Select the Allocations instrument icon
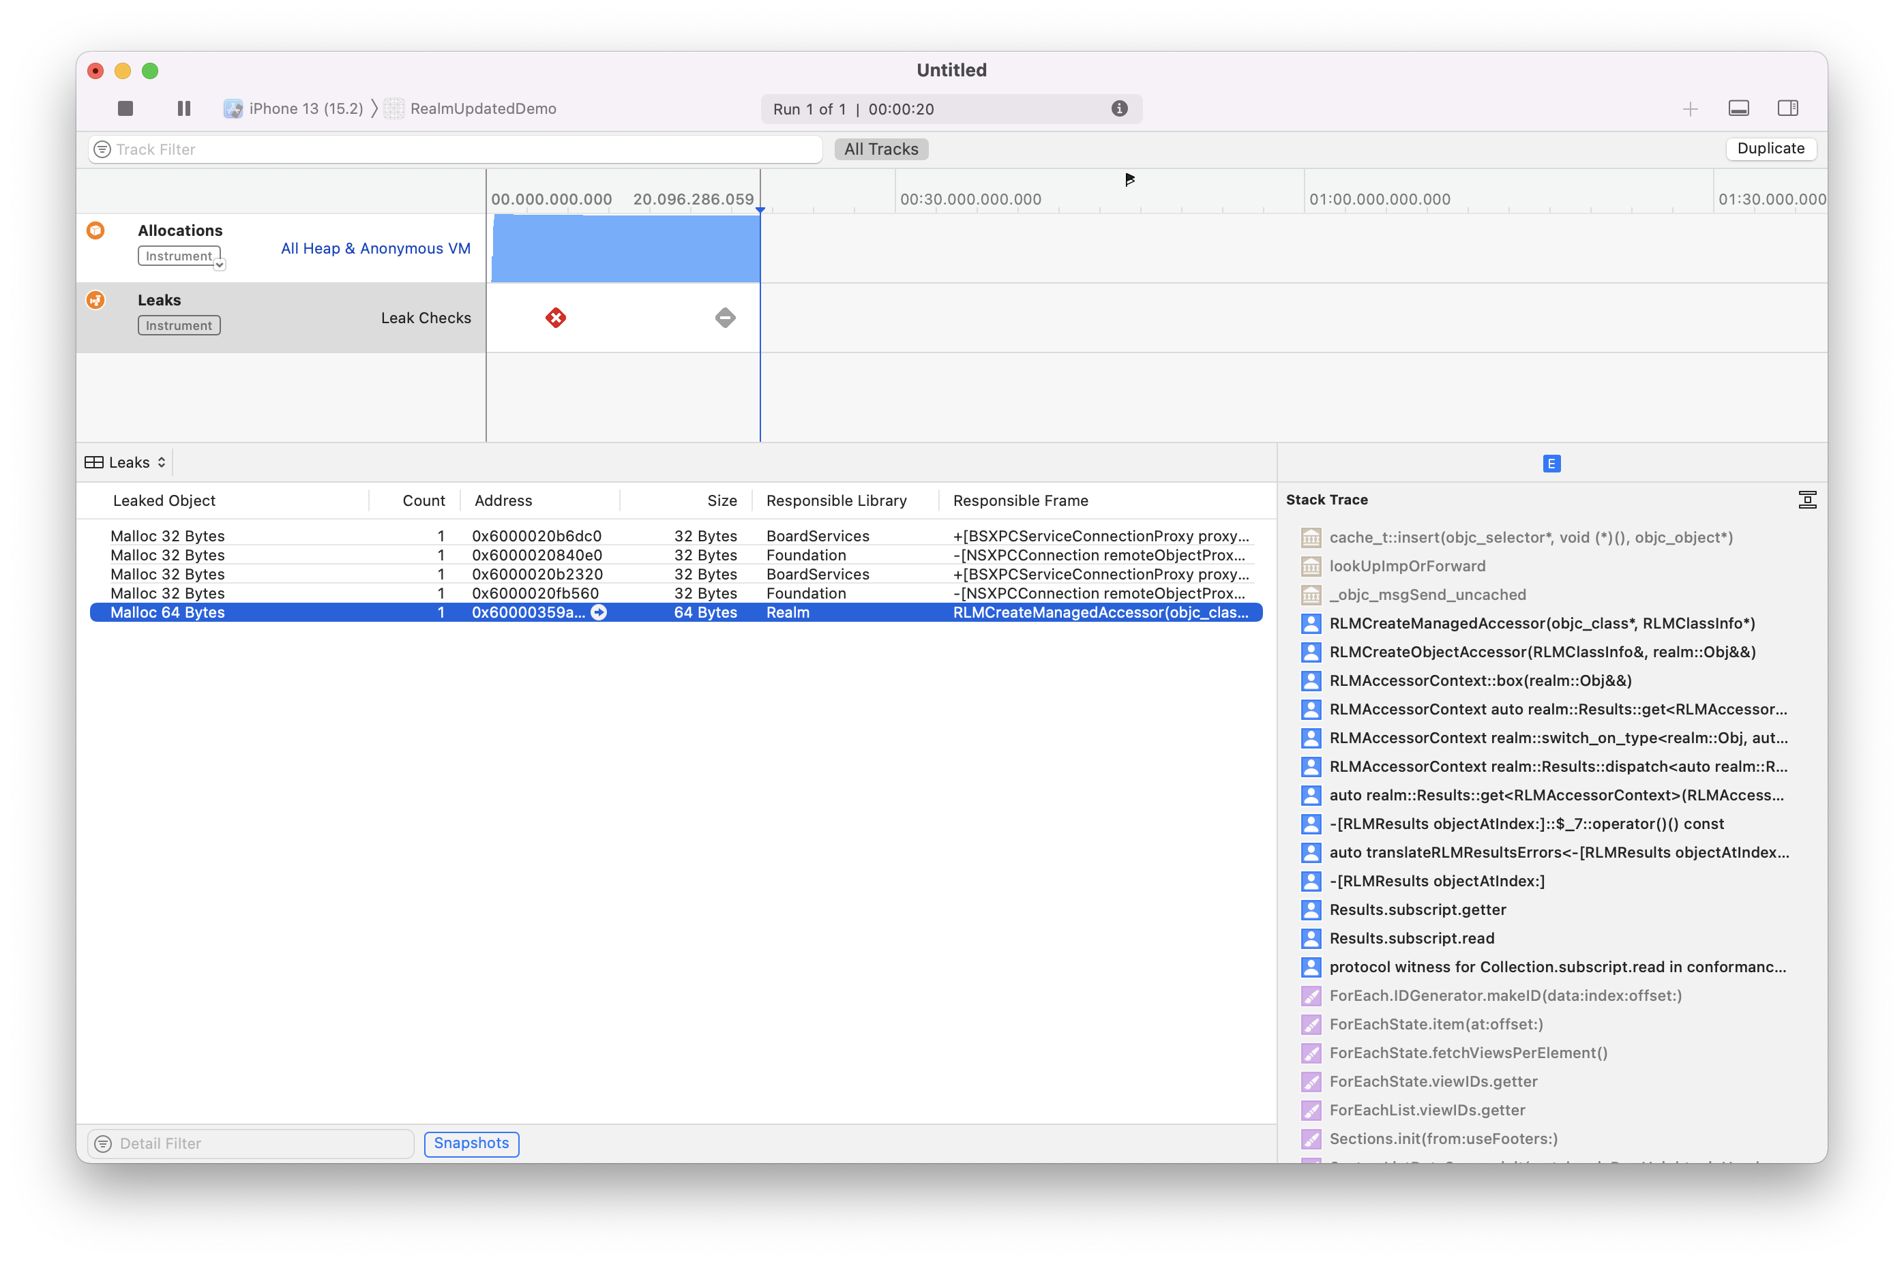 tap(96, 230)
